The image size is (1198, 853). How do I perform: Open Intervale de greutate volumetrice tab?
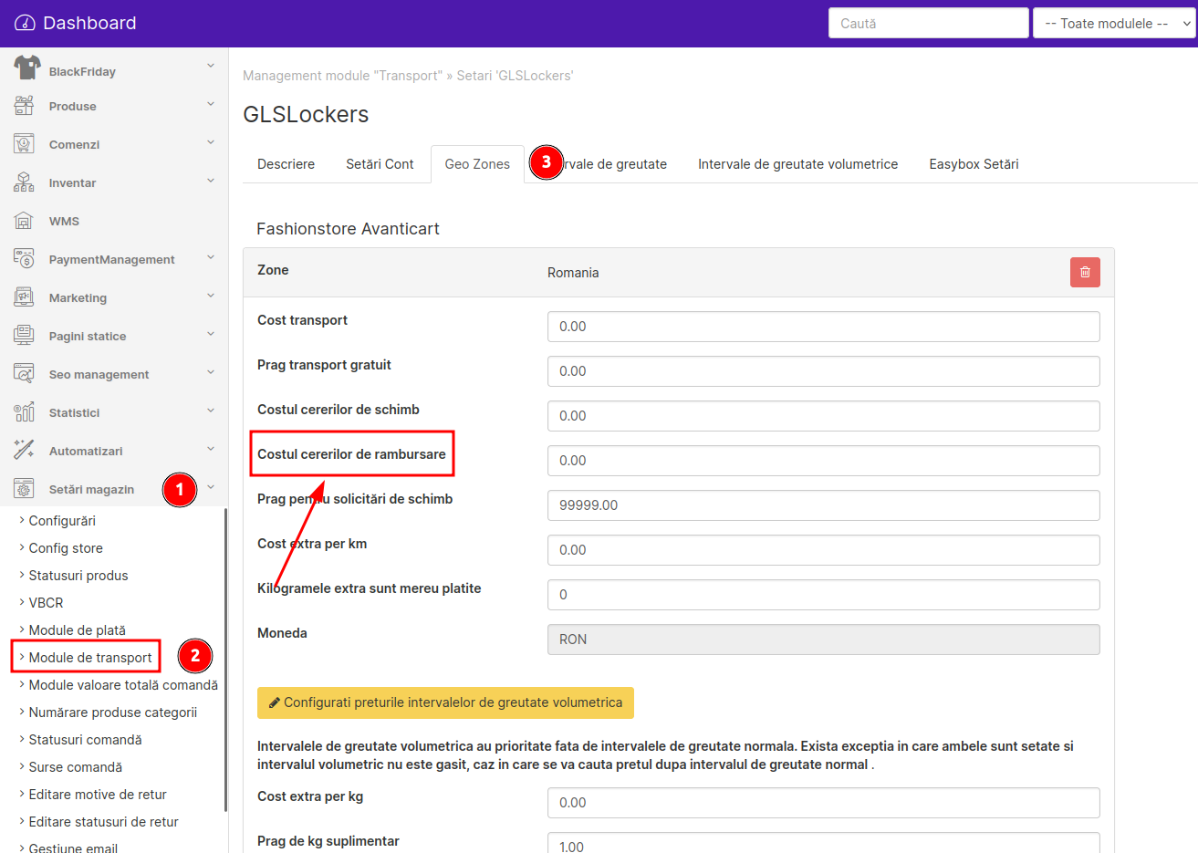coord(797,164)
